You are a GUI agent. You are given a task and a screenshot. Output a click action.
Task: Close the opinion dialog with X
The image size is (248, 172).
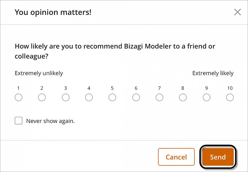click(x=238, y=12)
